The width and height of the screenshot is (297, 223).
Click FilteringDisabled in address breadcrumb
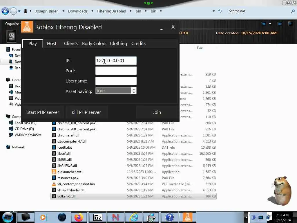pos(112,11)
